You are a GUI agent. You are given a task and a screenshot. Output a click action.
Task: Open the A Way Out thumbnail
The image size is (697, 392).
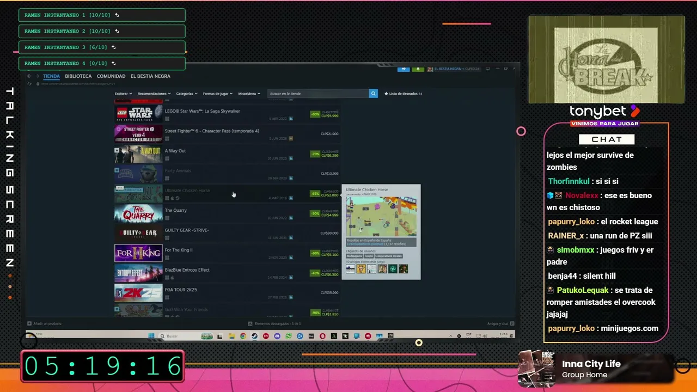(x=138, y=154)
